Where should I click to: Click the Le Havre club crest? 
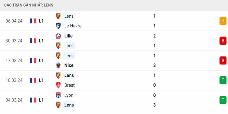coord(58,26)
